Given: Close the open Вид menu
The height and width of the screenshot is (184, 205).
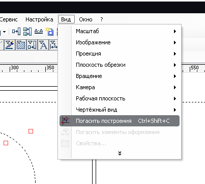Looking at the screenshot, I should click(66, 19).
